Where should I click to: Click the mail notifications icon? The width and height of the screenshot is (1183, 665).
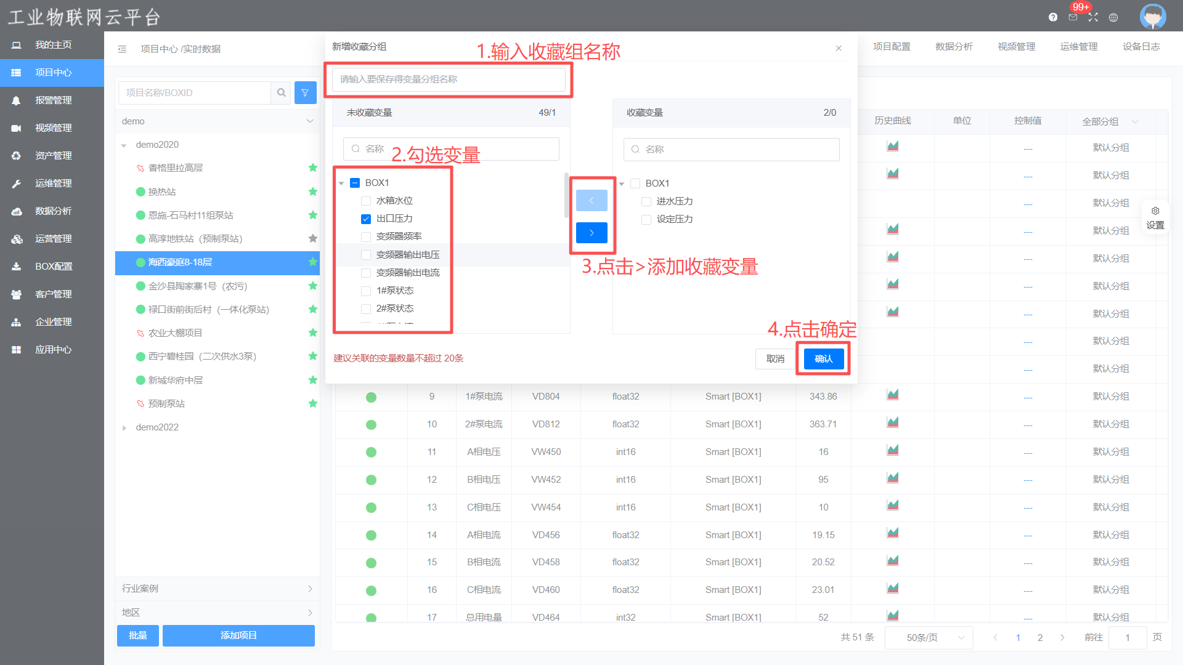[1073, 17]
